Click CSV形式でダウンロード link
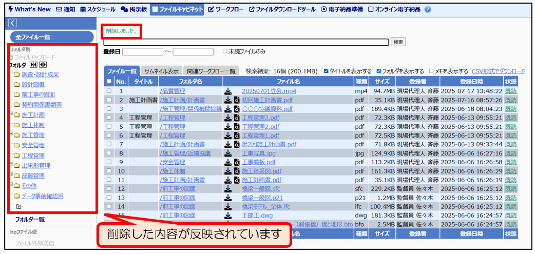The width and height of the screenshot is (535, 254). click(x=498, y=71)
